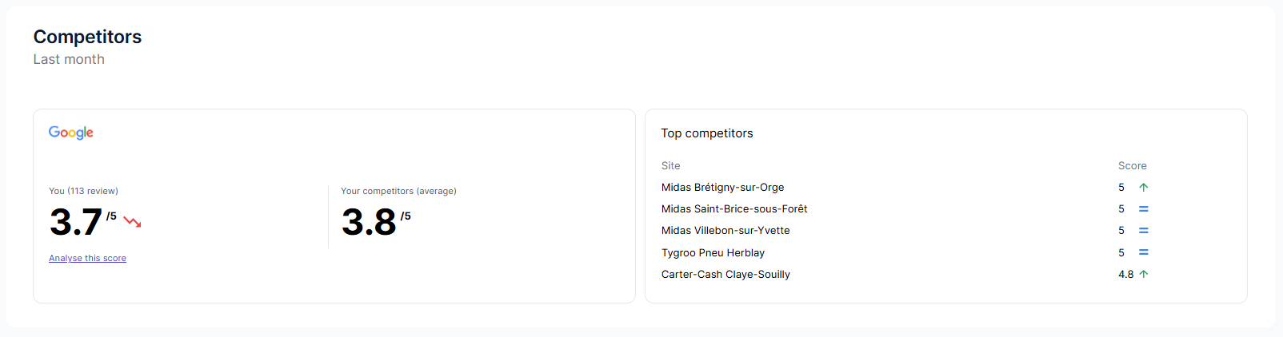Screen dimensions: 1283x337
Task: Click green up arrow beside Midas Brétigny-sur-Orge
Action: click(1143, 188)
